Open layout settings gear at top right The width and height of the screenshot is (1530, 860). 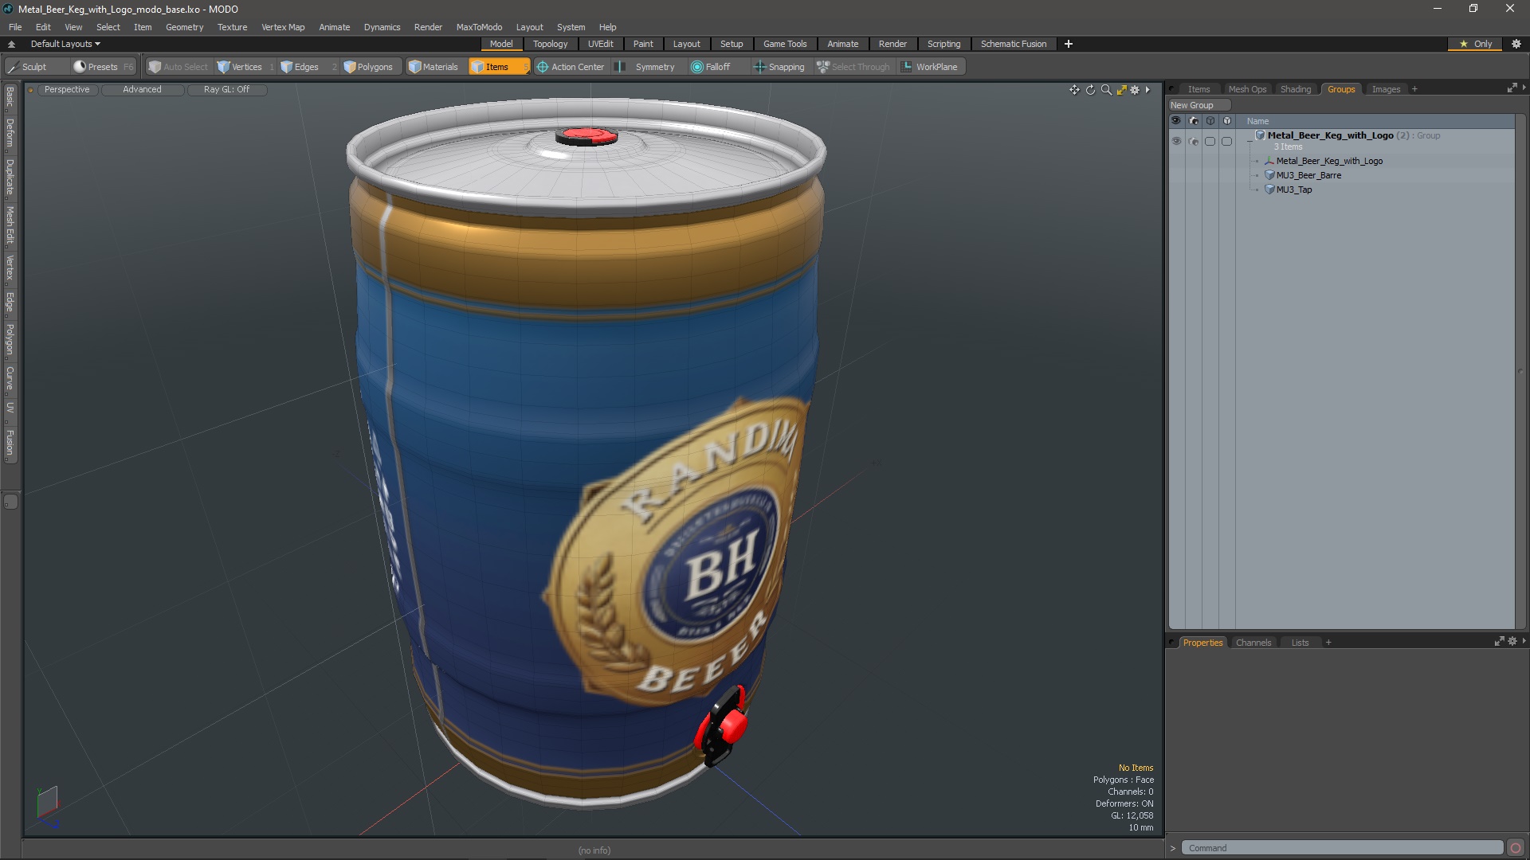click(1516, 44)
